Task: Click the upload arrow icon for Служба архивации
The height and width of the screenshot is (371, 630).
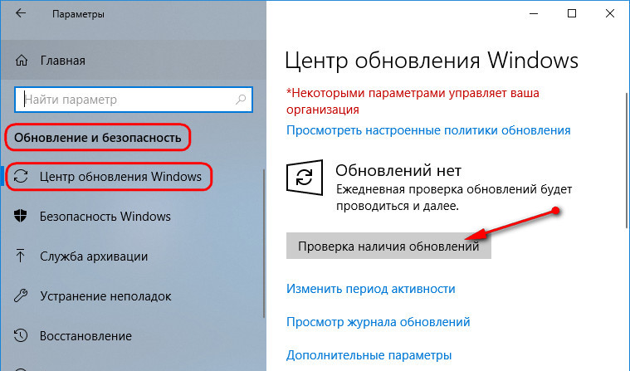Action: click(20, 256)
